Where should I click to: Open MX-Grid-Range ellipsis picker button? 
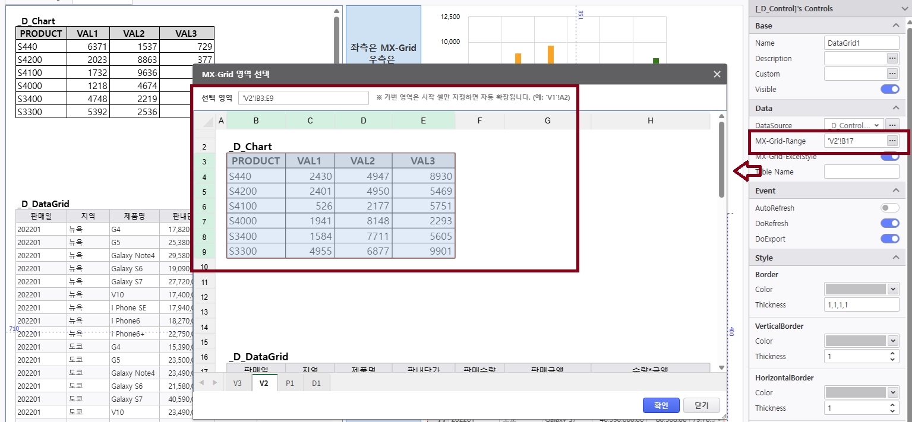(x=892, y=141)
